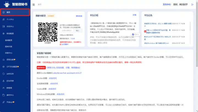Click the round icon beside GPT对话配置
198x112 pixels.
pos(4,67)
